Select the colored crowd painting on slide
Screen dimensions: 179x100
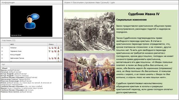[x=89, y=72]
